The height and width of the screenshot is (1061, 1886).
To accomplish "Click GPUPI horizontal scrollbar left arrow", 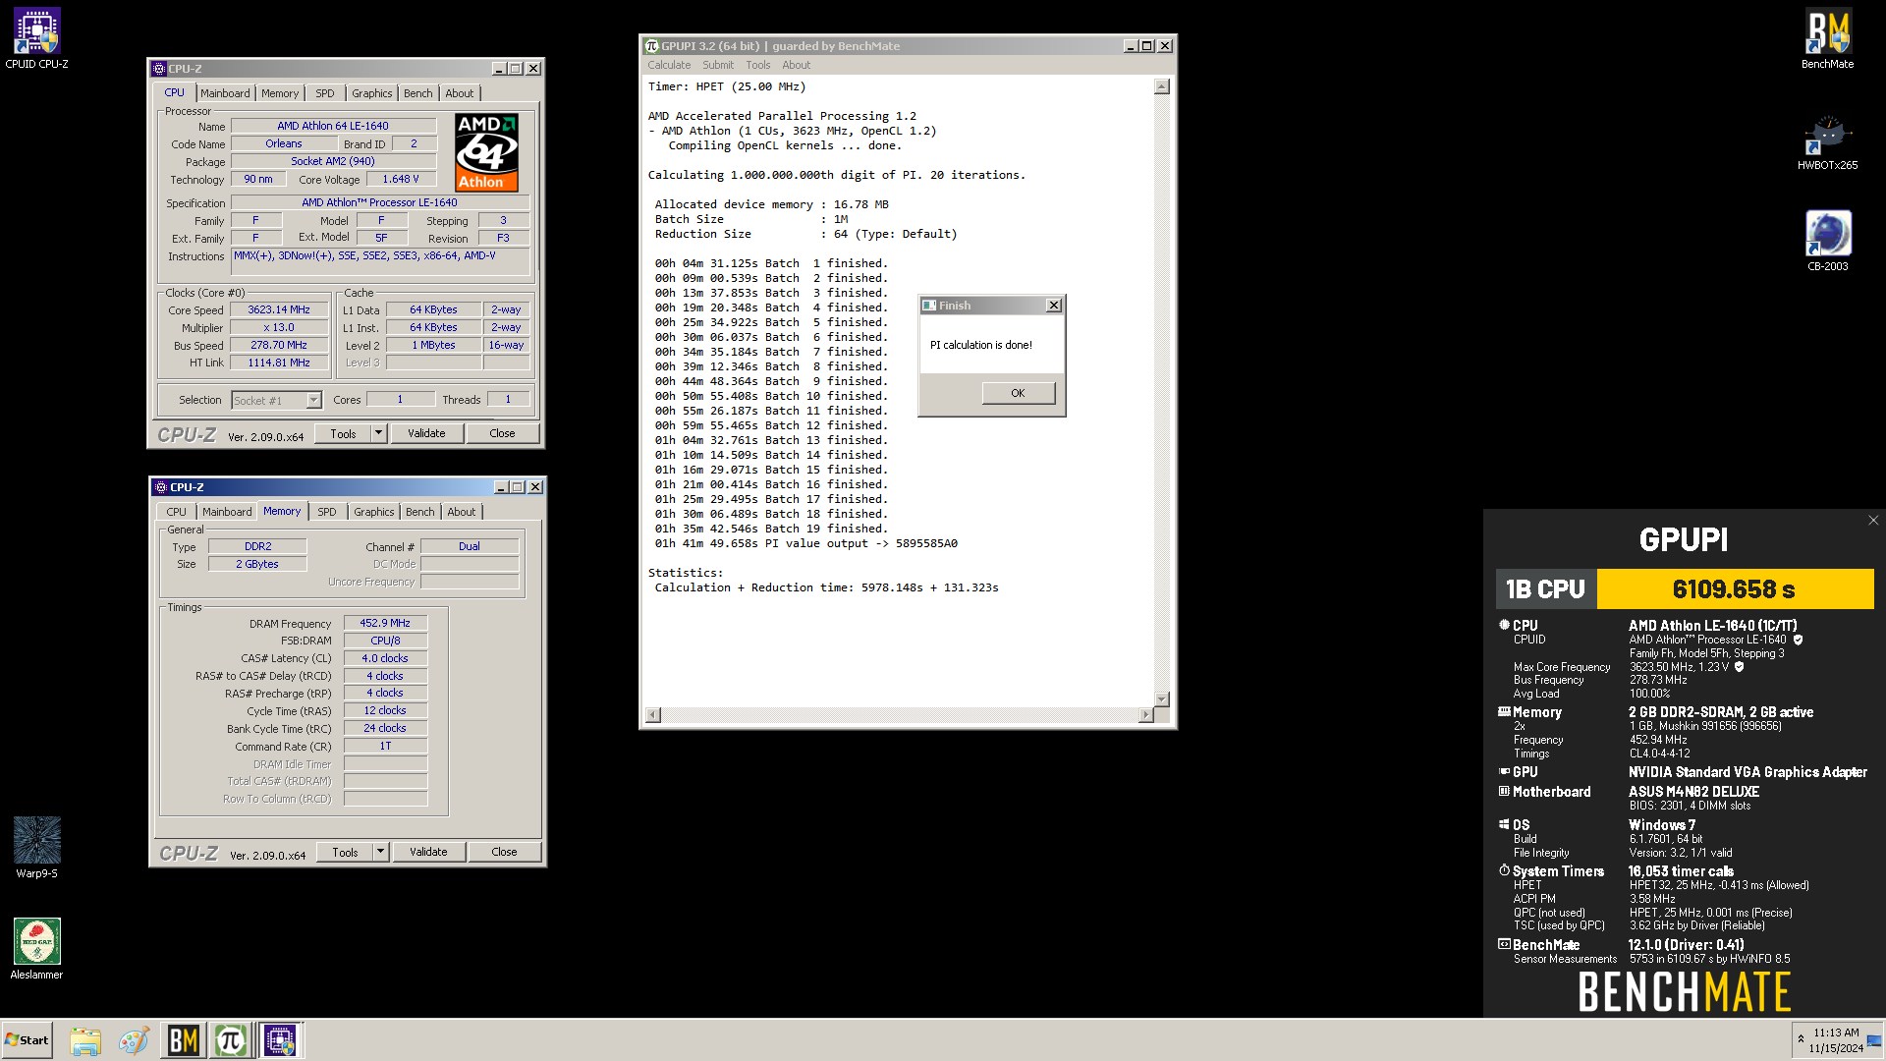I will pos(653,714).
